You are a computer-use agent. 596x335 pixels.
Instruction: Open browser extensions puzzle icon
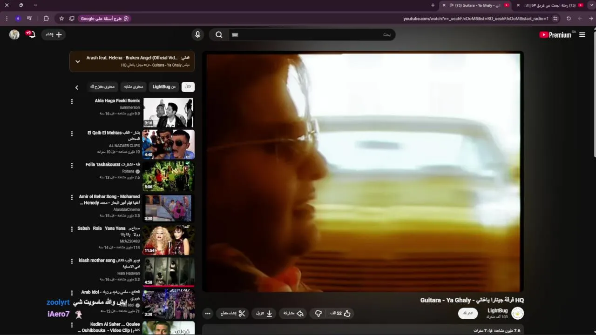click(46, 19)
